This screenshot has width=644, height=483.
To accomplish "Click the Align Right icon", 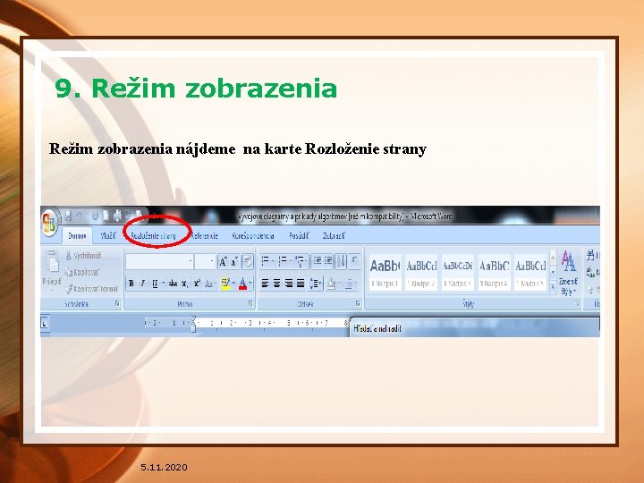I will pyautogui.click(x=289, y=283).
